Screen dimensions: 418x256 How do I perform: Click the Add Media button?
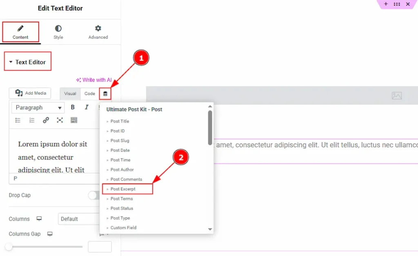point(31,93)
